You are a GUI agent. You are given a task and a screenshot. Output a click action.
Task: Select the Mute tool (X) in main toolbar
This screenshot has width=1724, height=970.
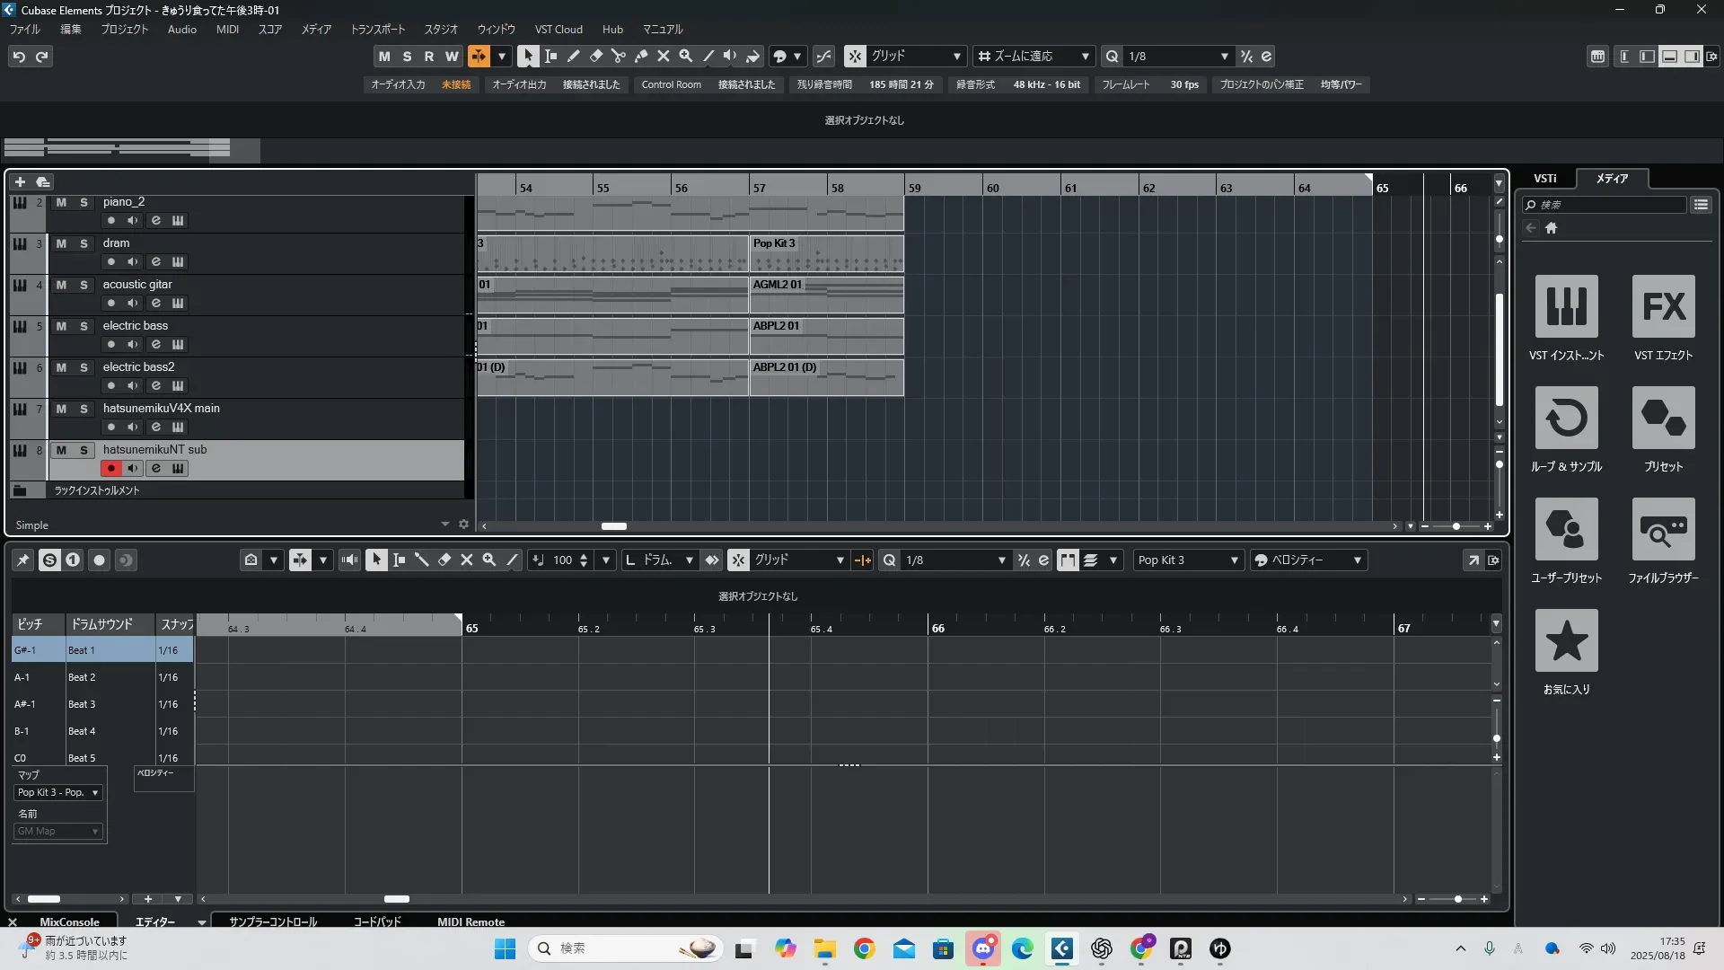[663, 56]
